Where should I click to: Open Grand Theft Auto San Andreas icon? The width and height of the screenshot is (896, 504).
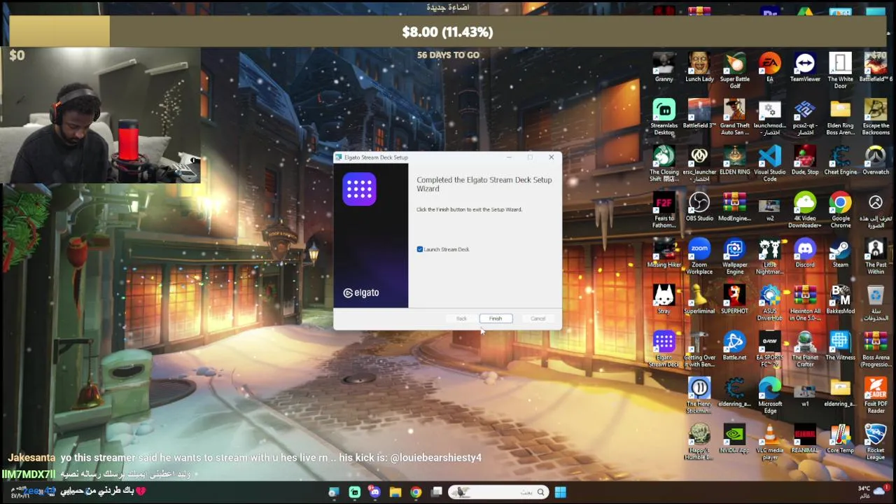[x=734, y=117]
